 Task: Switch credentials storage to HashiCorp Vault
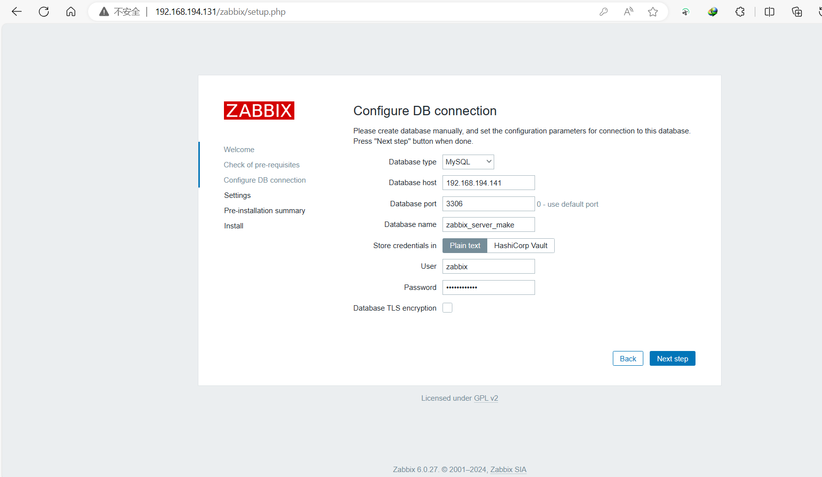point(521,246)
